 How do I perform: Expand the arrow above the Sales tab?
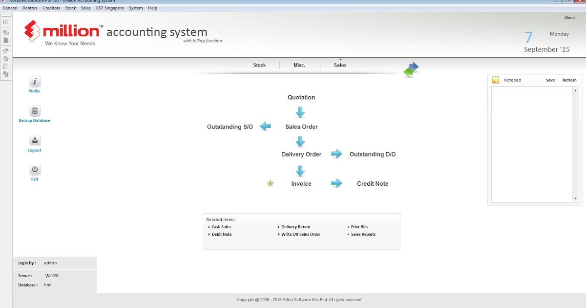(x=340, y=59)
